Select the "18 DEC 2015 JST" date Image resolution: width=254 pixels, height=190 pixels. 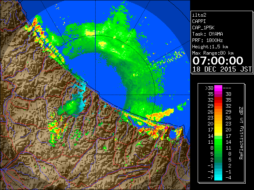pos(222,69)
